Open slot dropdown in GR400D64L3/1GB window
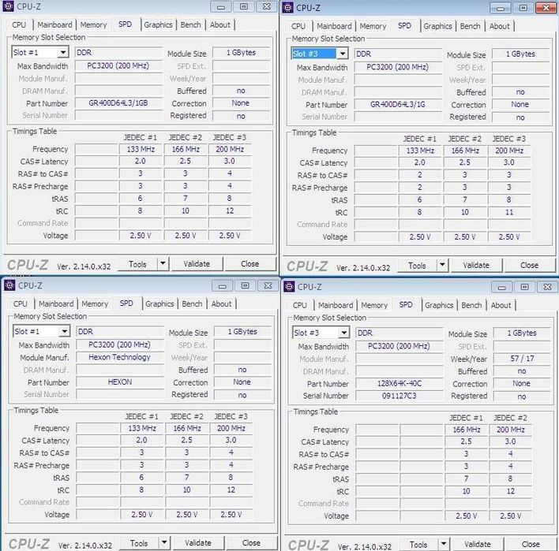This screenshot has height=551, width=559. tap(63, 52)
